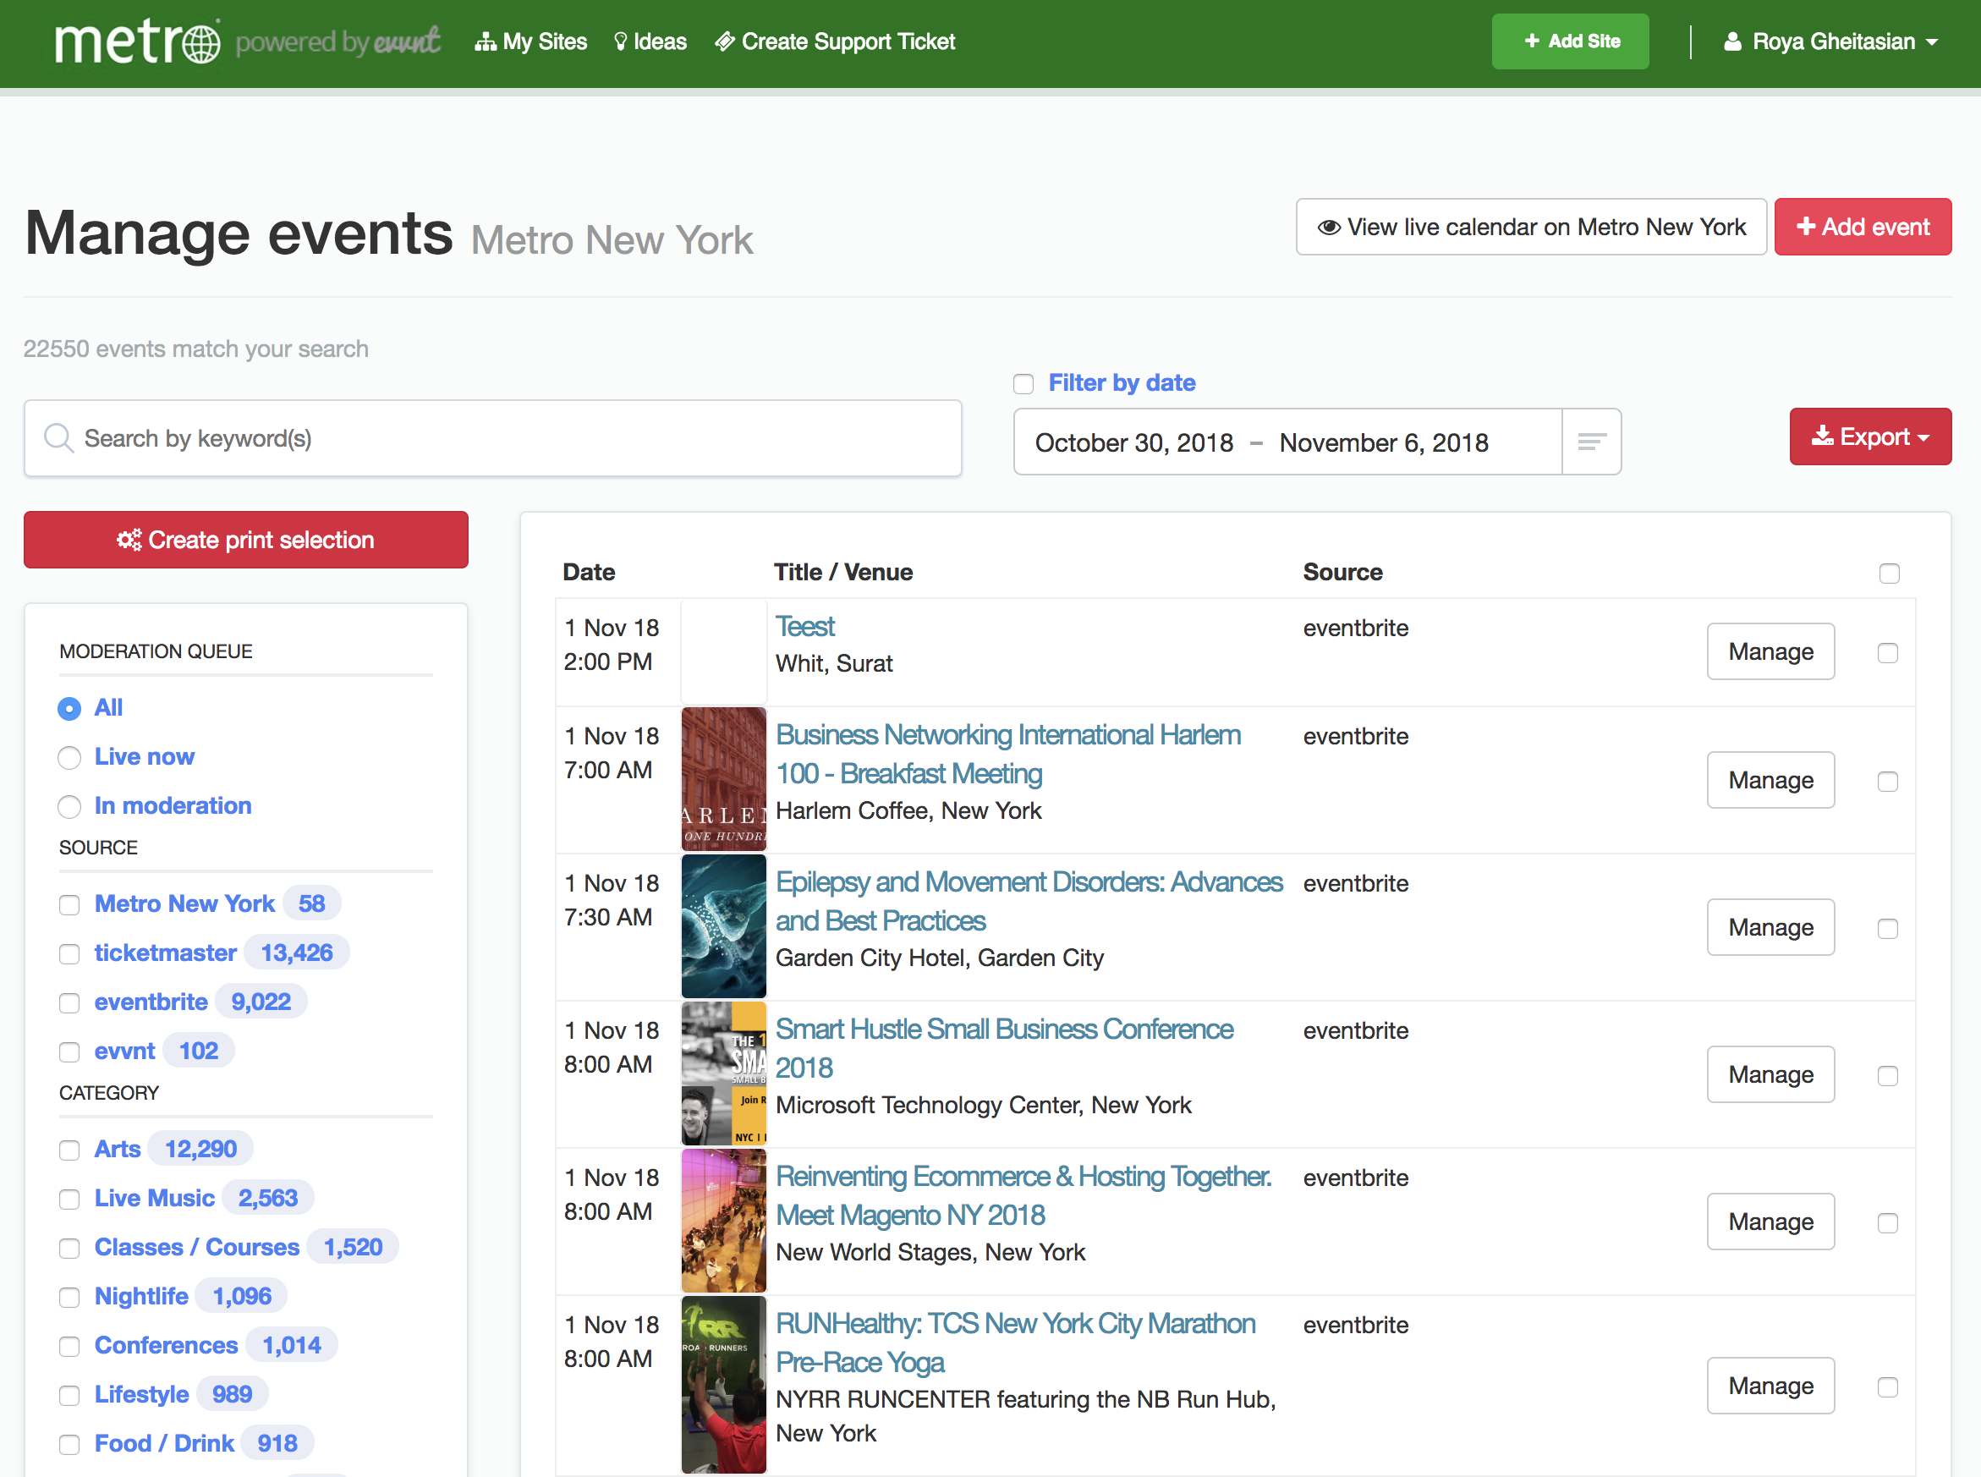Click View live calendar on Metro New York
Screen dimensions: 1981x1477
click(1530, 226)
